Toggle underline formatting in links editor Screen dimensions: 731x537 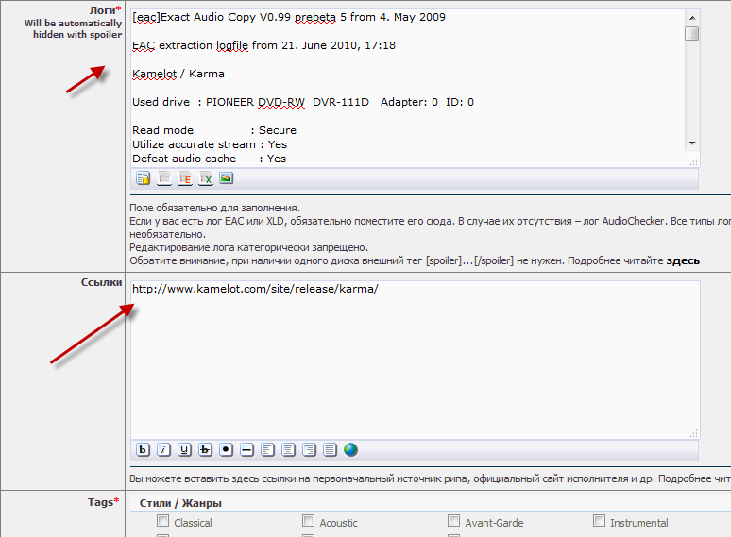184,450
